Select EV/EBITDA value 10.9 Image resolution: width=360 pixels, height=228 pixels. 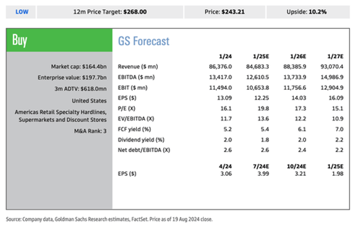tap(337, 119)
